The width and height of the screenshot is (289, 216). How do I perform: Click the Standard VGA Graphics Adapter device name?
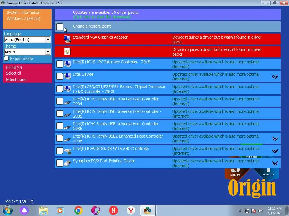click(x=100, y=37)
